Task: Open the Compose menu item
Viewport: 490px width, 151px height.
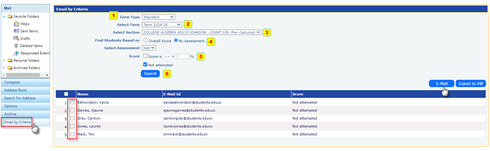Action: pyautogui.click(x=12, y=82)
